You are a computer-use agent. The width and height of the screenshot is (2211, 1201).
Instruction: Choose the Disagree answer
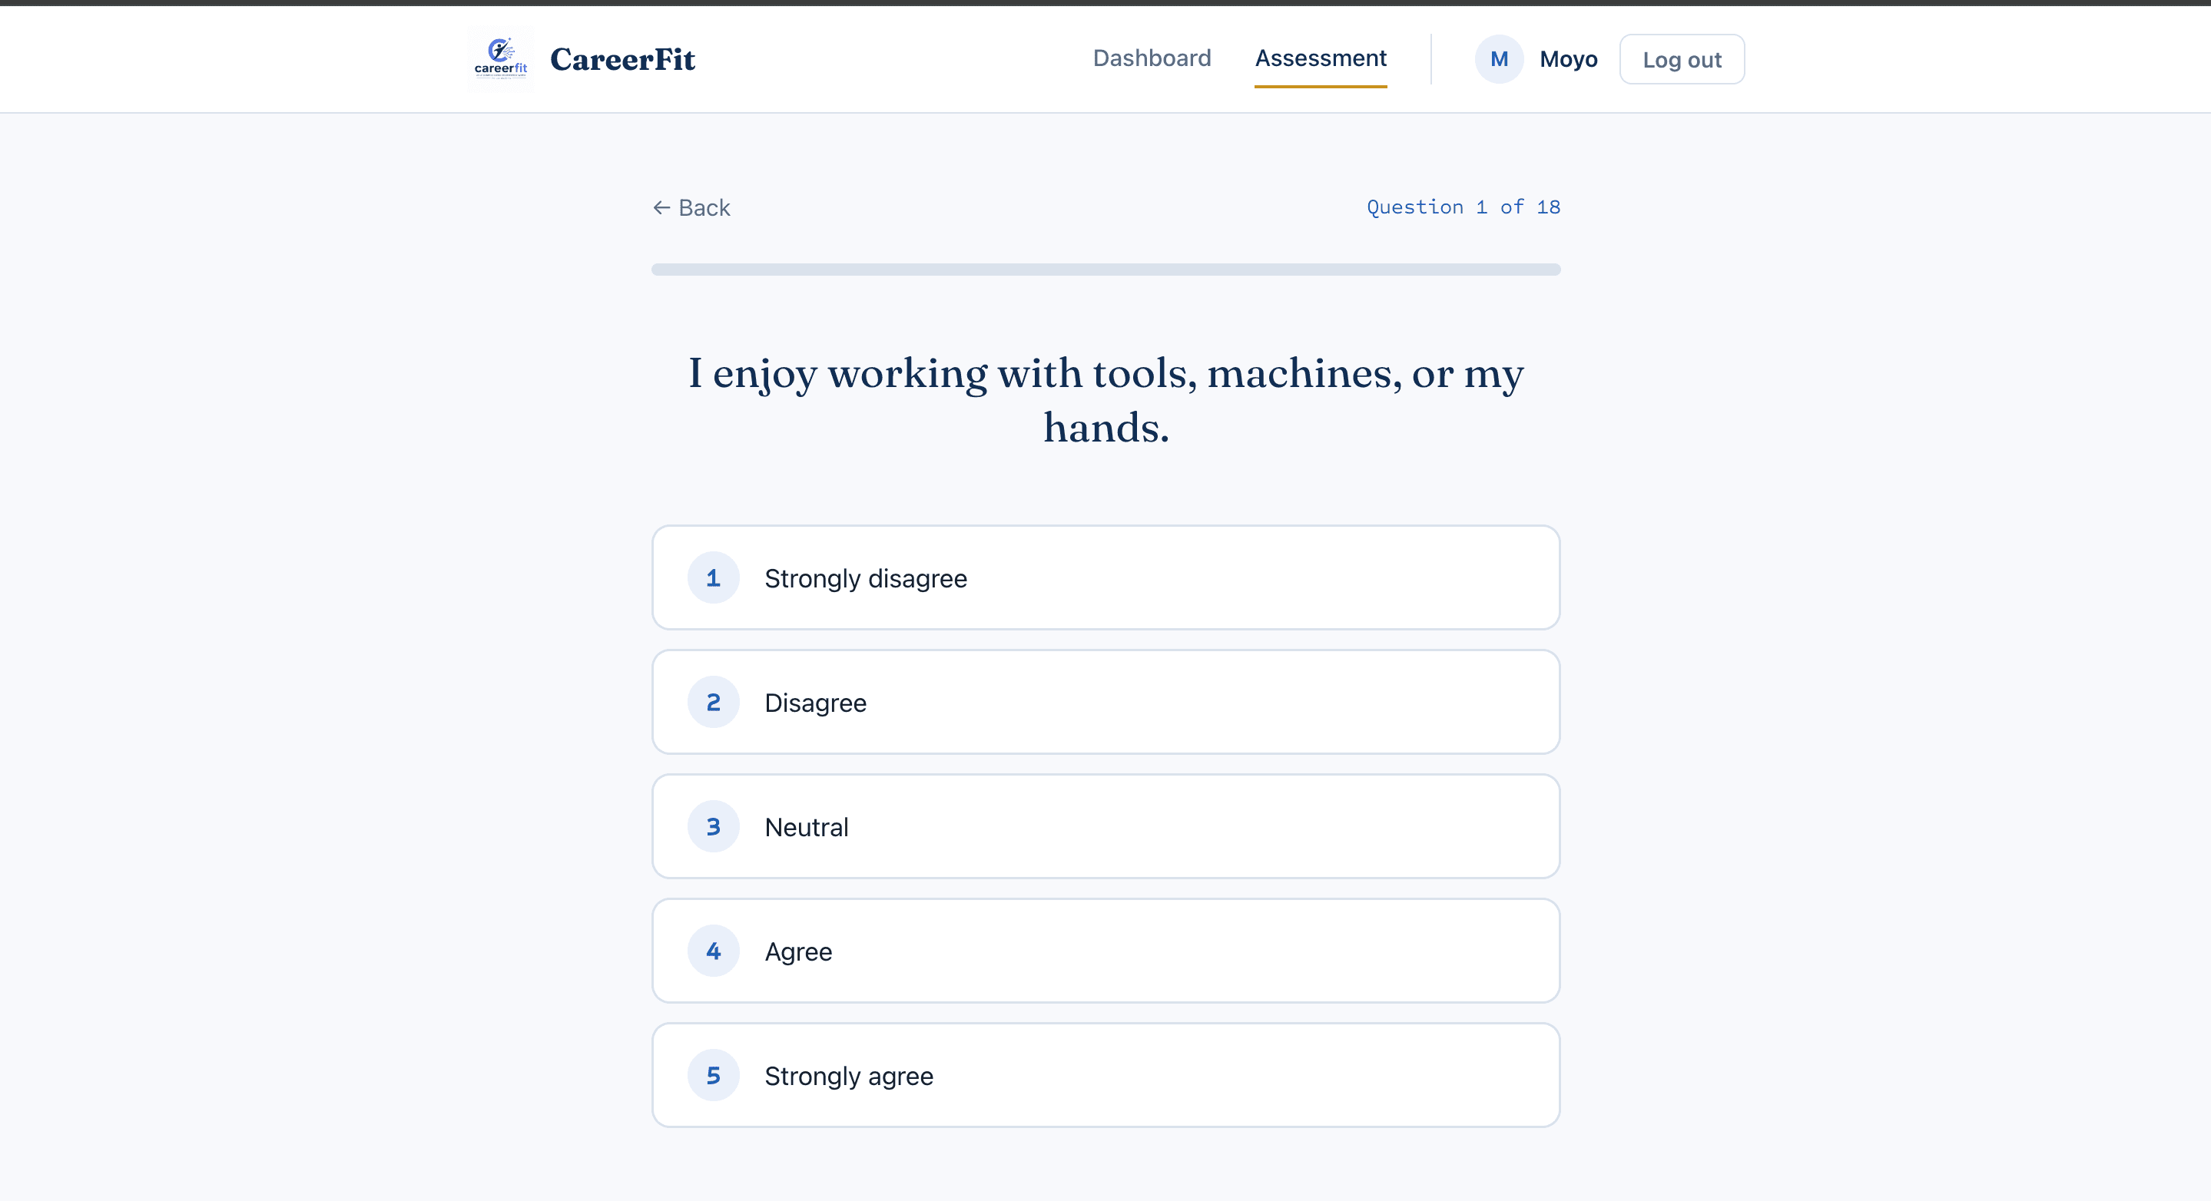(x=1105, y=702)
